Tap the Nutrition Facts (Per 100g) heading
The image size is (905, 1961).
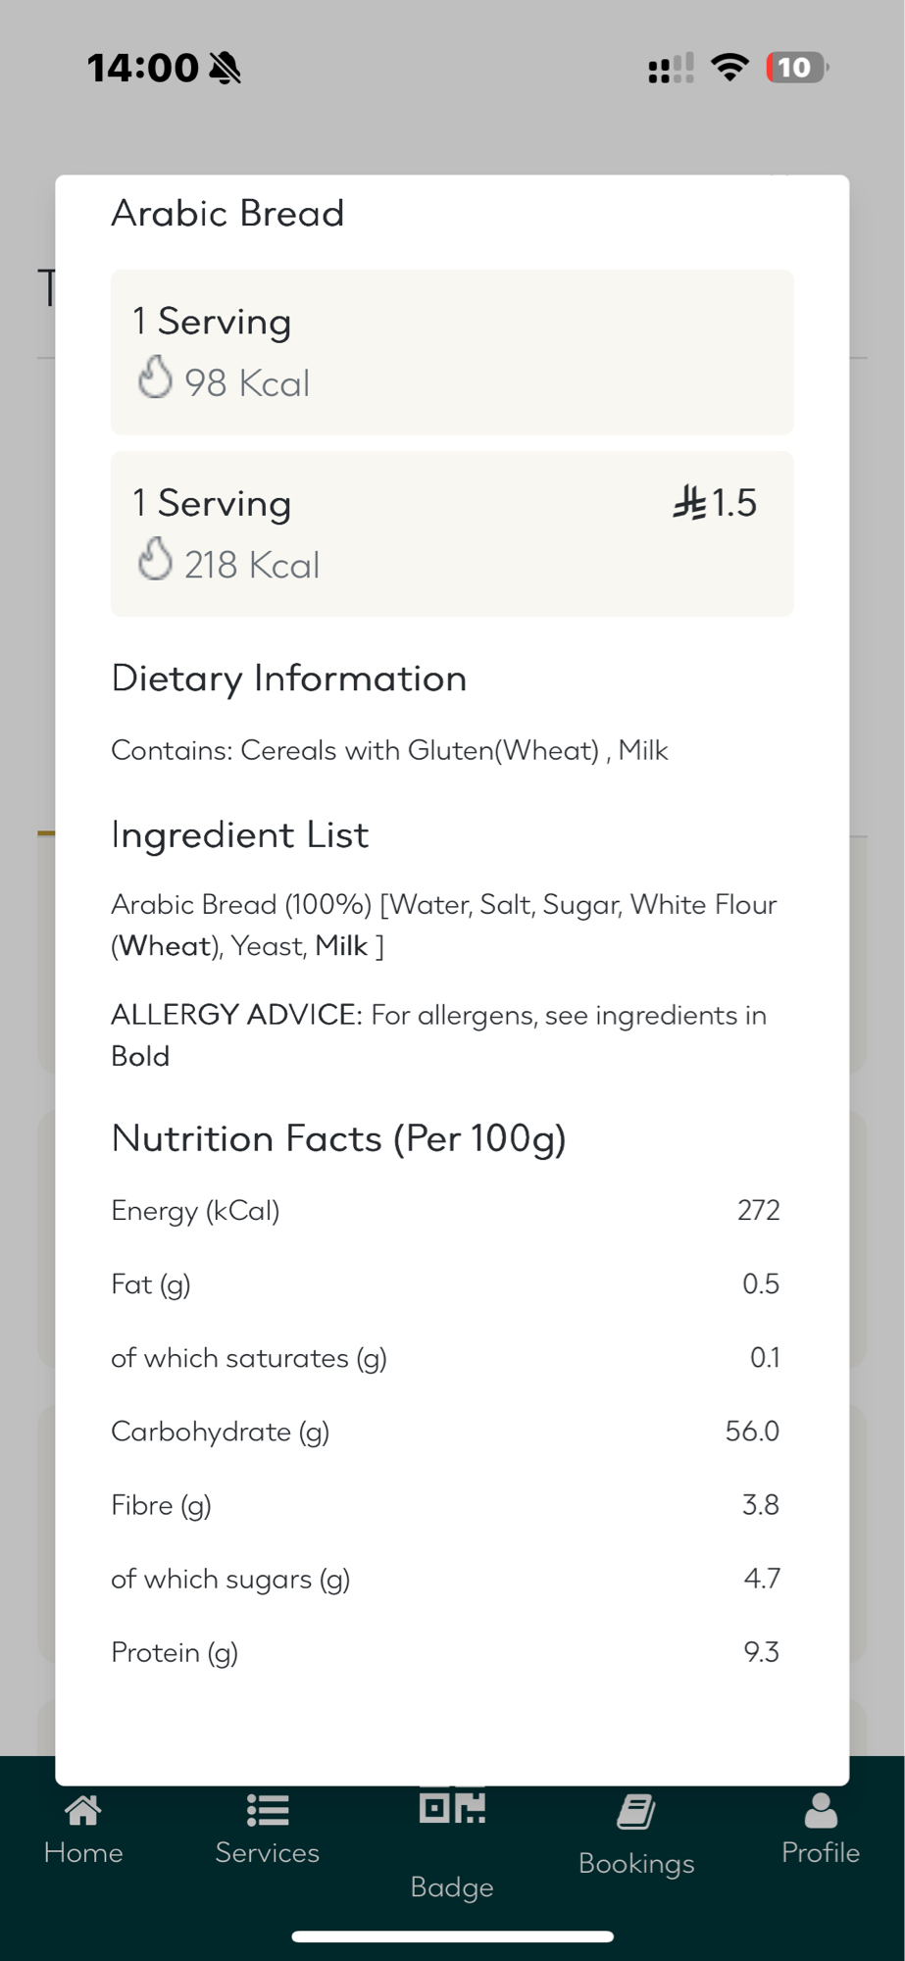(x=338, y=1139)
